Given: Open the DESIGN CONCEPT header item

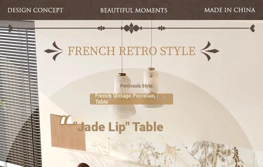Looking at the screenshot, I should point(35,10).
